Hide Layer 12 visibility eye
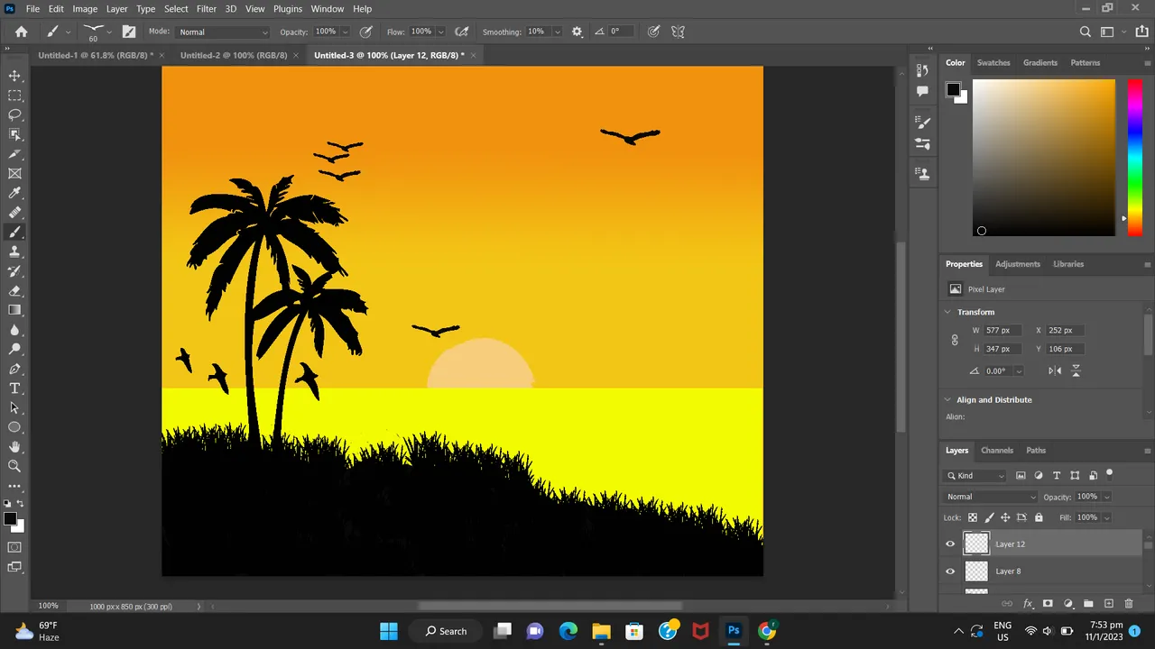The width and height of the screenshot is (1155, 649). [x=950, y=544]
